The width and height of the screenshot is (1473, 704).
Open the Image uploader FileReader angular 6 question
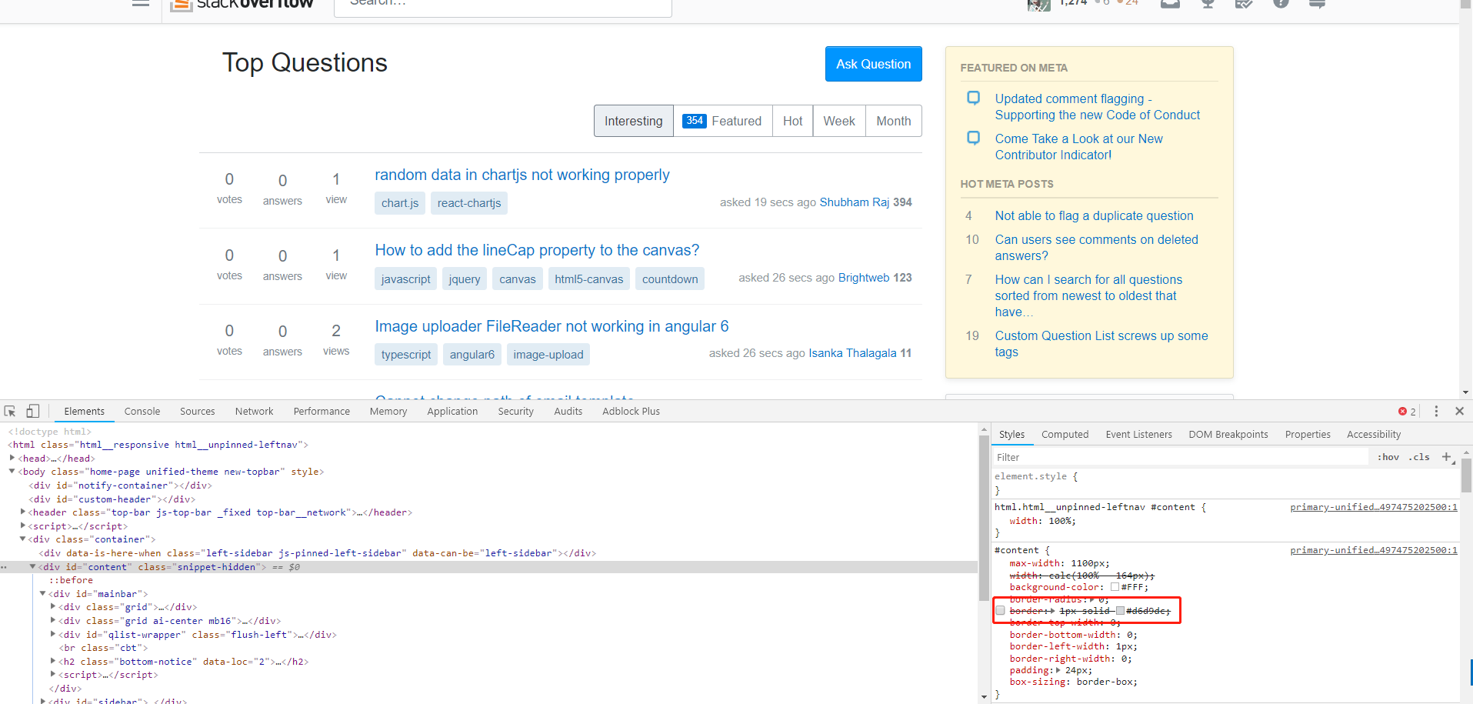pos(552,326)
